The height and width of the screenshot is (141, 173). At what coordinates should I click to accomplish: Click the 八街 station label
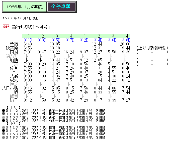[14, 76]
